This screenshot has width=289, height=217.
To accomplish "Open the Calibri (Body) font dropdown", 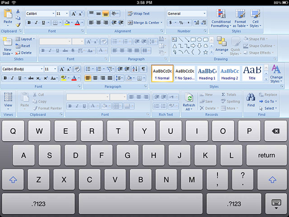I will click(41, 69).
